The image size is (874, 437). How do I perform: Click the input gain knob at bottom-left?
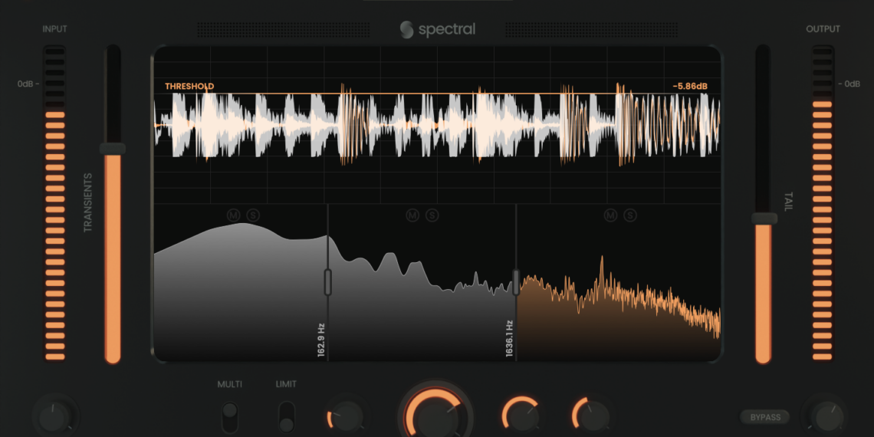[x=55, y=418]
